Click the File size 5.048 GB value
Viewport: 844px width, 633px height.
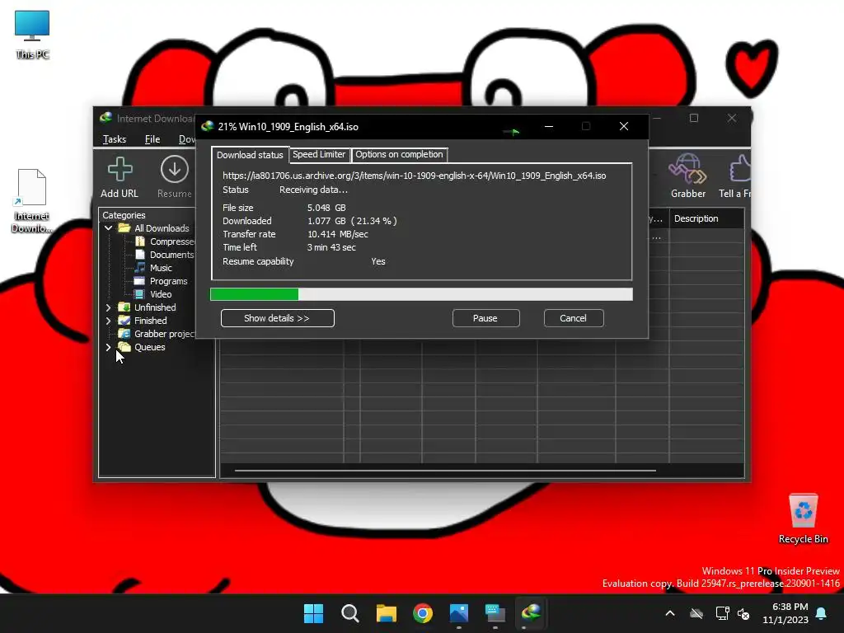pos(326,208)
